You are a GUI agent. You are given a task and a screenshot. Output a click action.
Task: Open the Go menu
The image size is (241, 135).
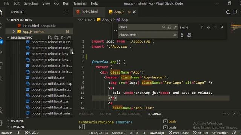(56, 3)
